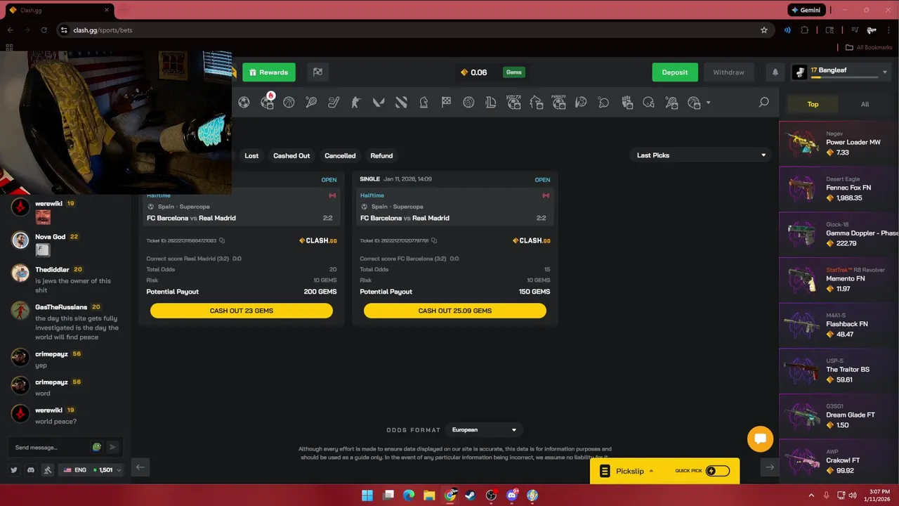Bookmark this page with the star
Image resolution: width=899 pixels, height=506 pixels.
pos(764,30)
